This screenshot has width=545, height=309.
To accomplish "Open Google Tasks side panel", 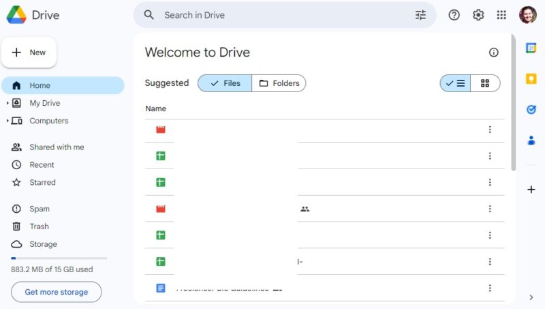I will coord(531,110).
